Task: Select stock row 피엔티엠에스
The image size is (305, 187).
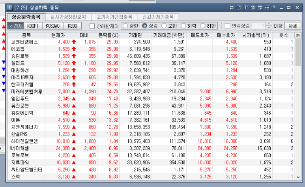Action: 152,42
